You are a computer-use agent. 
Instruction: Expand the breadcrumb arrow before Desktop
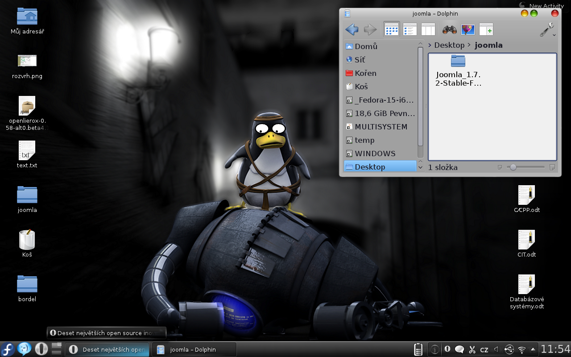coord(430,45)
